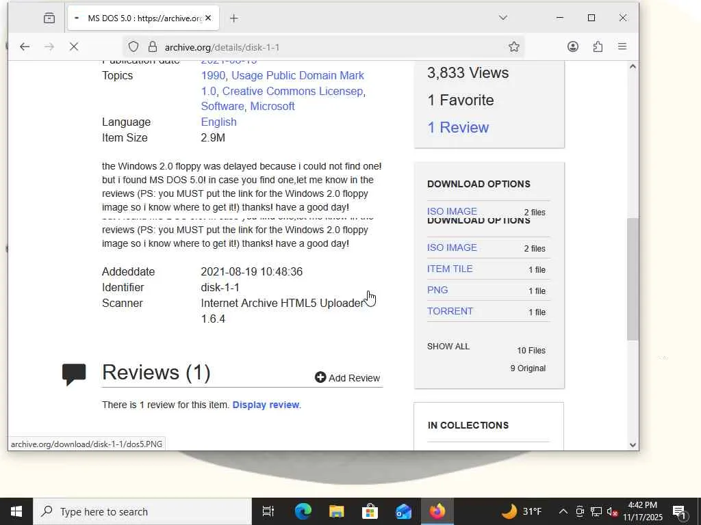Image resolution: width=701 pixels, height=525 pixels.
Task: Open the Firefox hamburger menu
Action: tap(622, 46)
